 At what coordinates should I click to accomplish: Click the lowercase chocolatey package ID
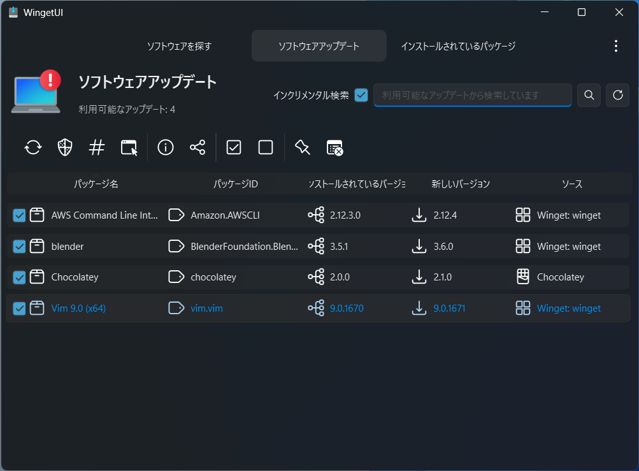coord(213,277)
